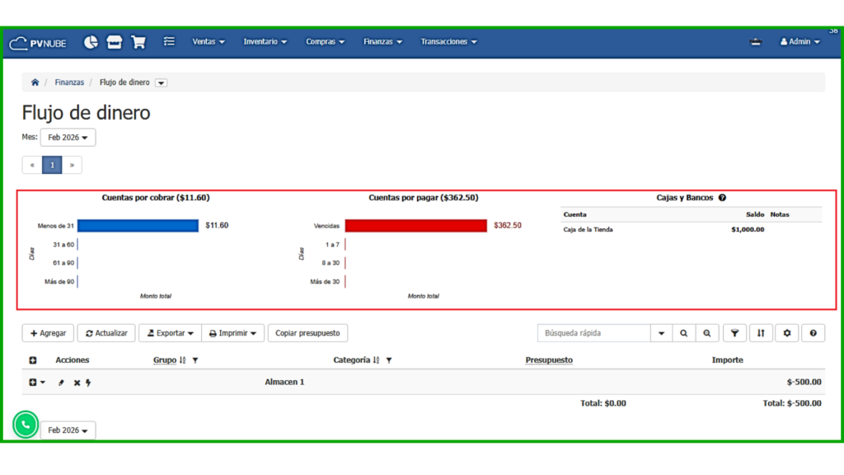Click the gear settings icon in toolbar
Image resolution: width=844 pixels, height=475 pixels.
point(787,333)
